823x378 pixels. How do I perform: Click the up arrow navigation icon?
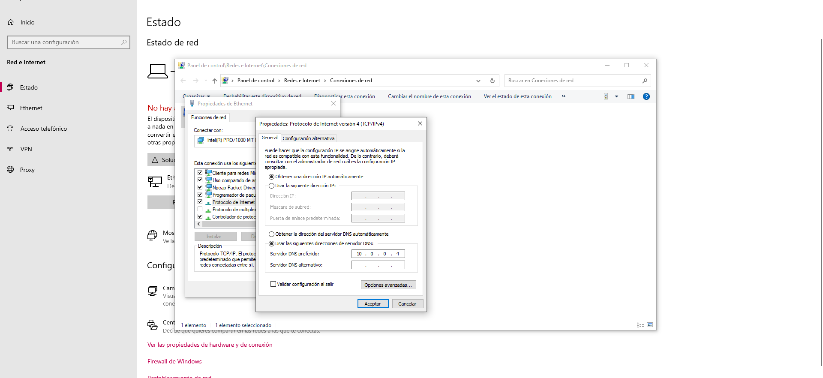point(214,81)
